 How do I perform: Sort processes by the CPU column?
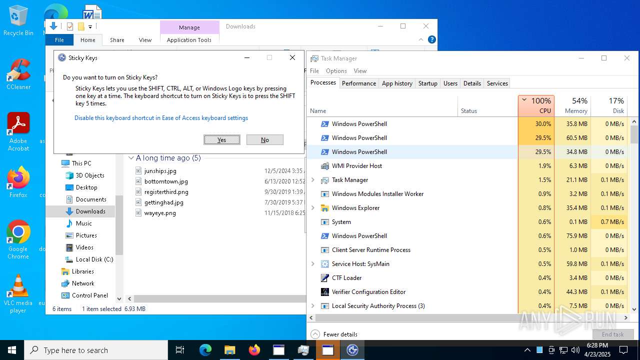pos(536,105)
